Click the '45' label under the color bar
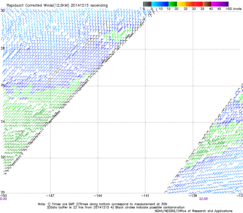This screenshot has height=213, width=243. (219, 9)
